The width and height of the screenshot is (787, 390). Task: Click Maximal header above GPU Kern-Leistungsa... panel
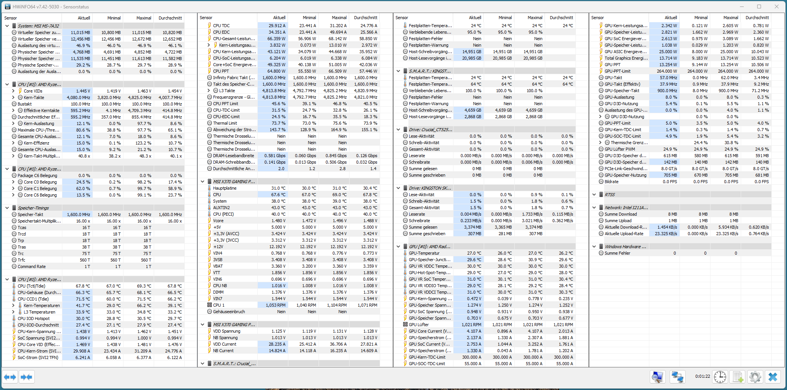(725, 18)
